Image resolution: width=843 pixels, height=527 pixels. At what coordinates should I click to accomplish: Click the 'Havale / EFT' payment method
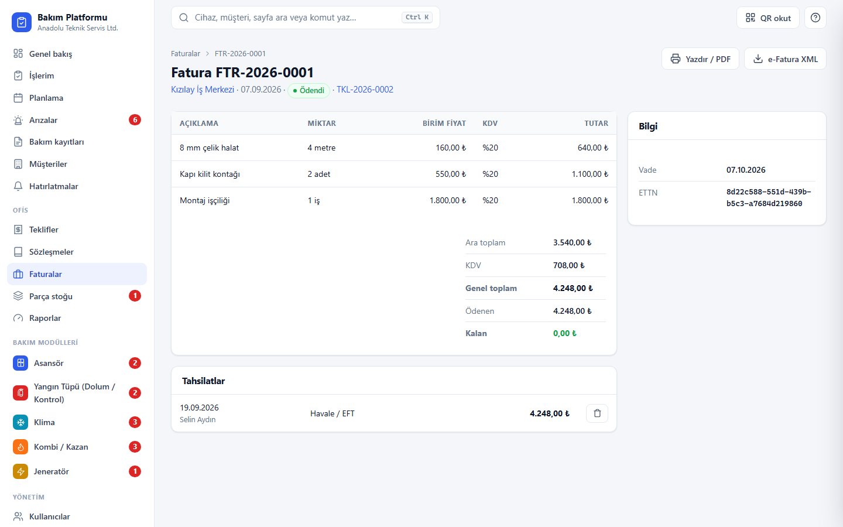[333, 413]
